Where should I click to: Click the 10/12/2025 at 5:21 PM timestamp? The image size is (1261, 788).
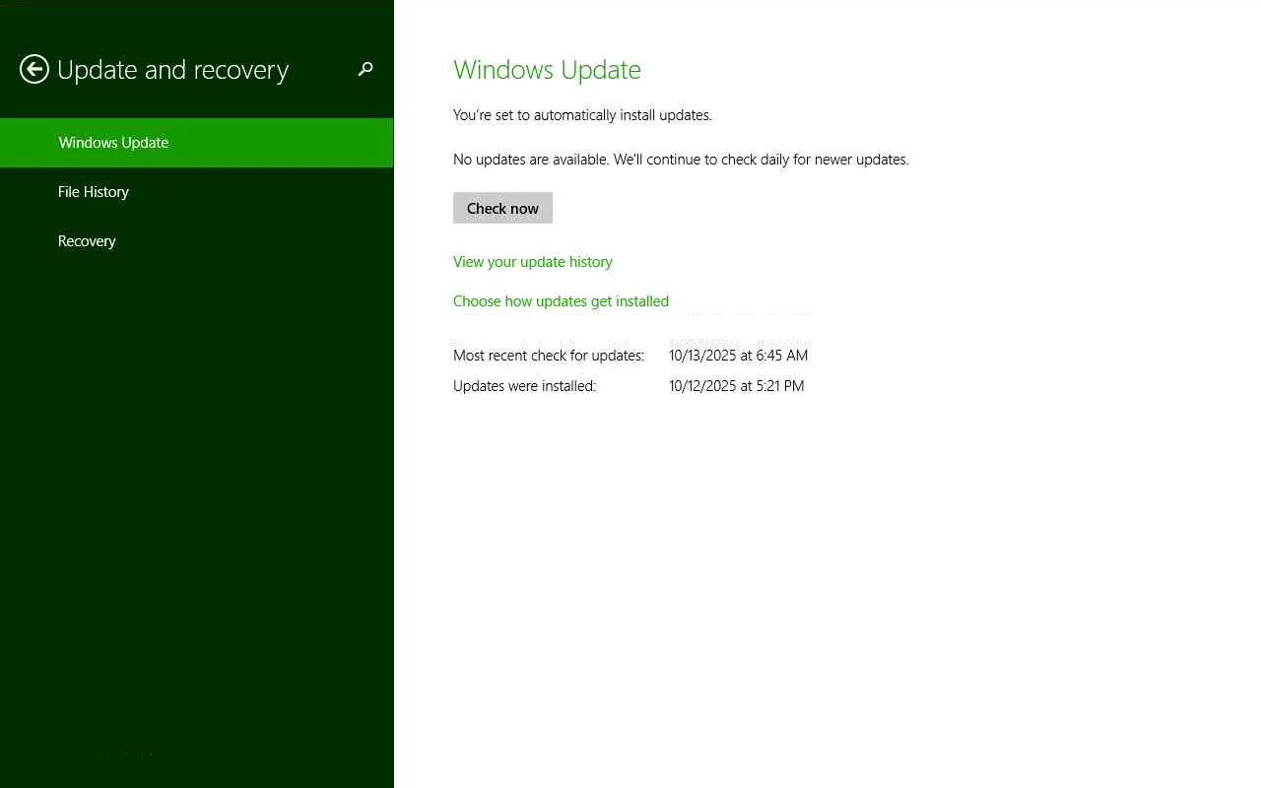coord(737,386)
